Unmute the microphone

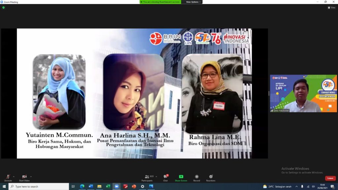[x=8, y=177]
